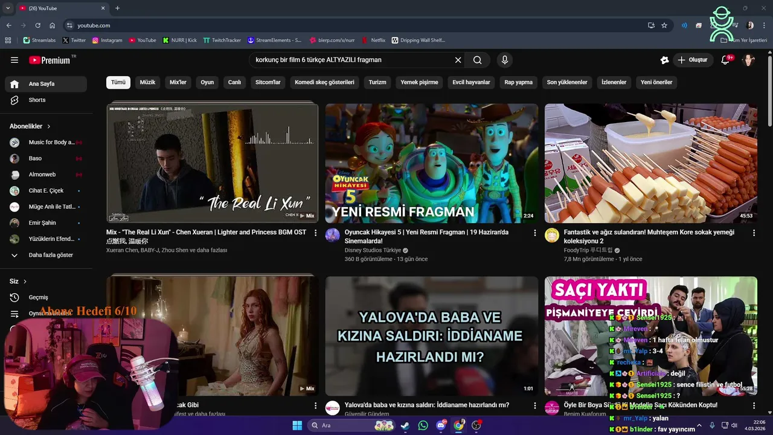Open Geçmiş history in sidebar

tap(46, 297)
